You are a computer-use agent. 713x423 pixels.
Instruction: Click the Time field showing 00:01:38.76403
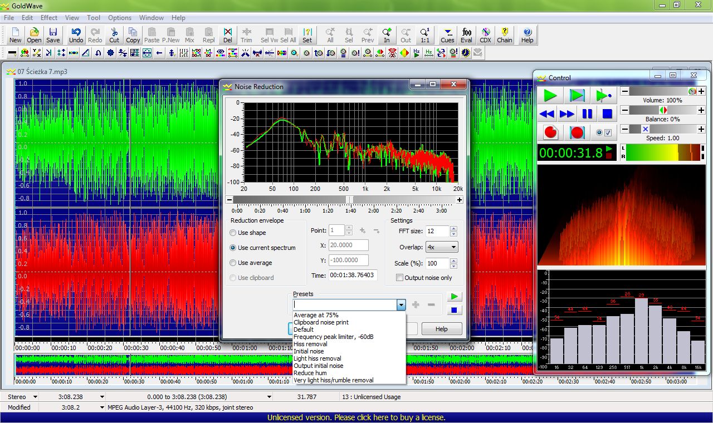[x=353, y=276]
